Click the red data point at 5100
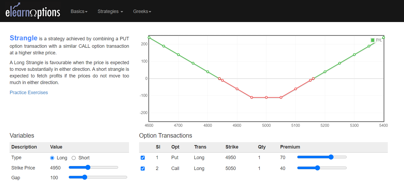 [295, 89]
